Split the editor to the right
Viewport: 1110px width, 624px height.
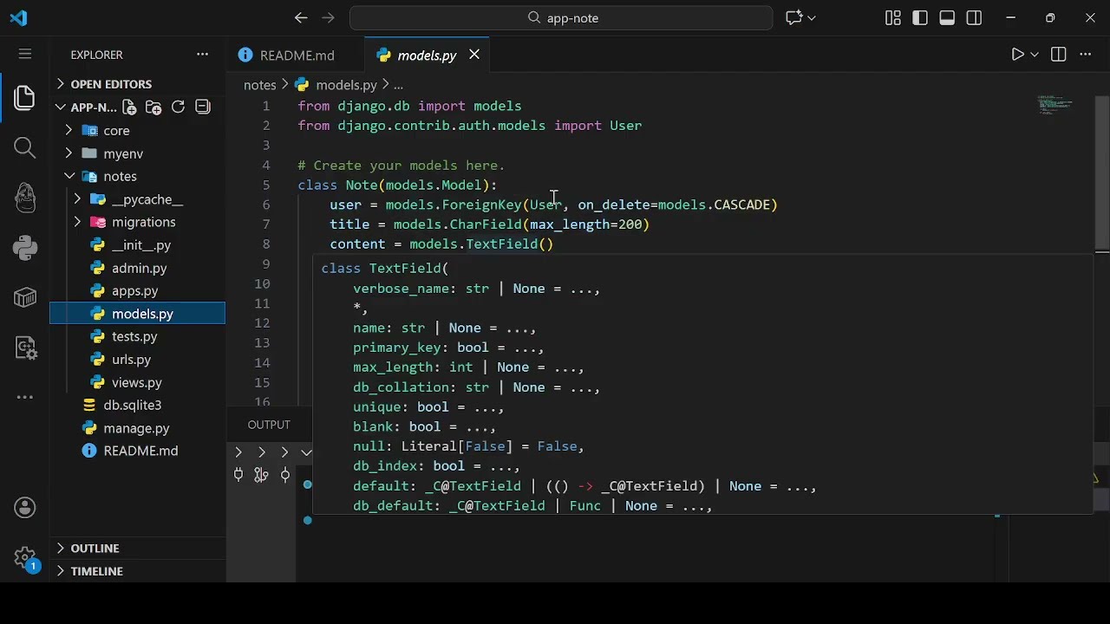1058,55
